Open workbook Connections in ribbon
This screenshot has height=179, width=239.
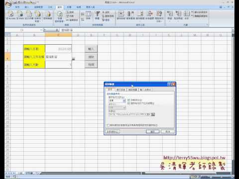[x=70, y=12]
